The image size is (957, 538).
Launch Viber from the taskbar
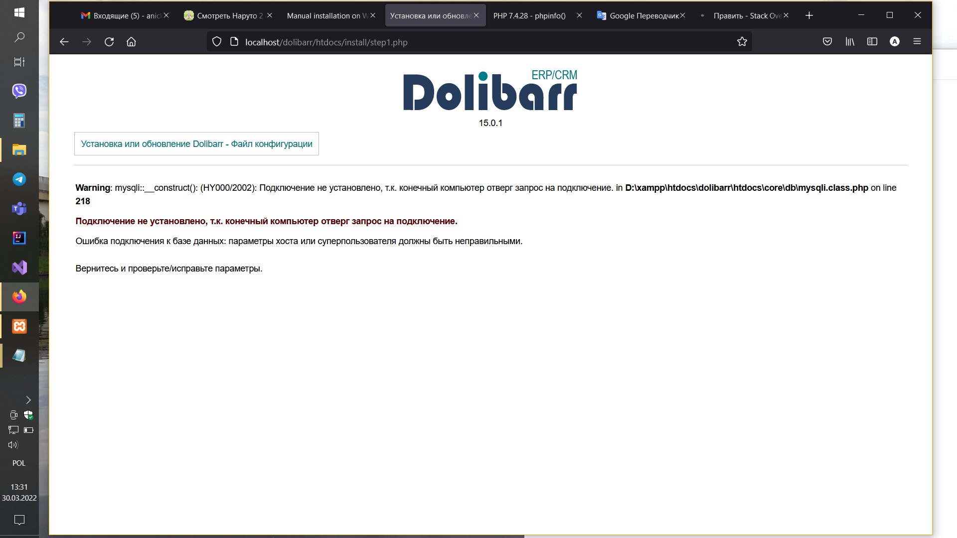tap(19, 91)
